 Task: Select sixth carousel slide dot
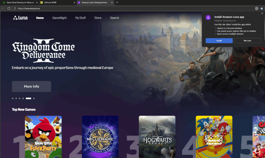pos(34,98)
